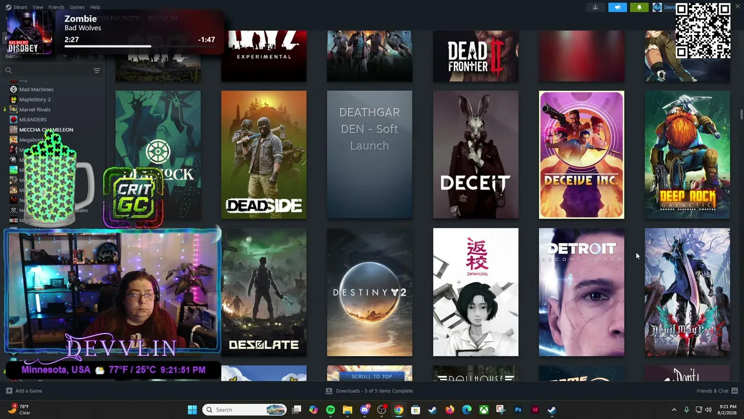The height and width of the screenshot is (419, 744).
Task: Open the weather widget showing 78°F
Action: (x=19, y=410)
